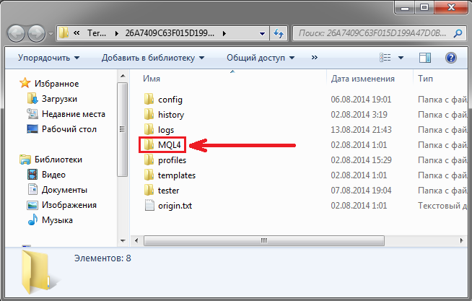Refresh the folder view
The height and width of the screenshot is (301, 472).
[279, 33]
